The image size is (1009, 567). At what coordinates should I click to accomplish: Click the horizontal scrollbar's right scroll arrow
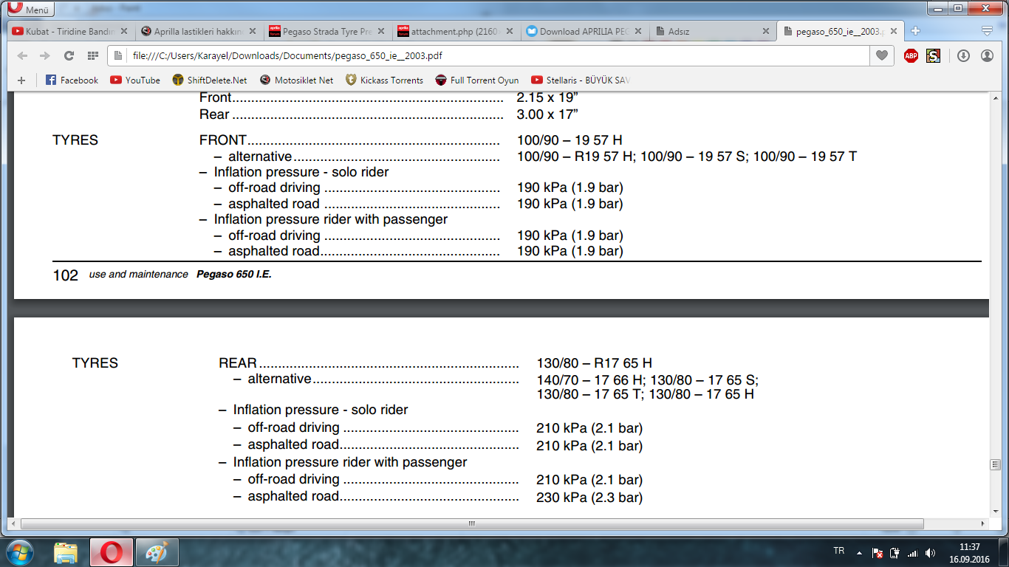pos(983,523)
